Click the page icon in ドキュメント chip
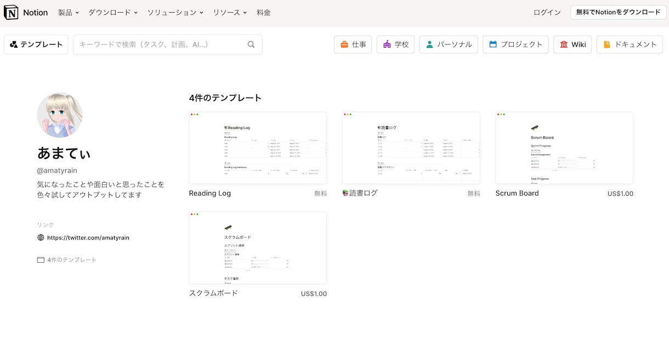The width and height of the screenshot is (669, 345). click(607, 44)
